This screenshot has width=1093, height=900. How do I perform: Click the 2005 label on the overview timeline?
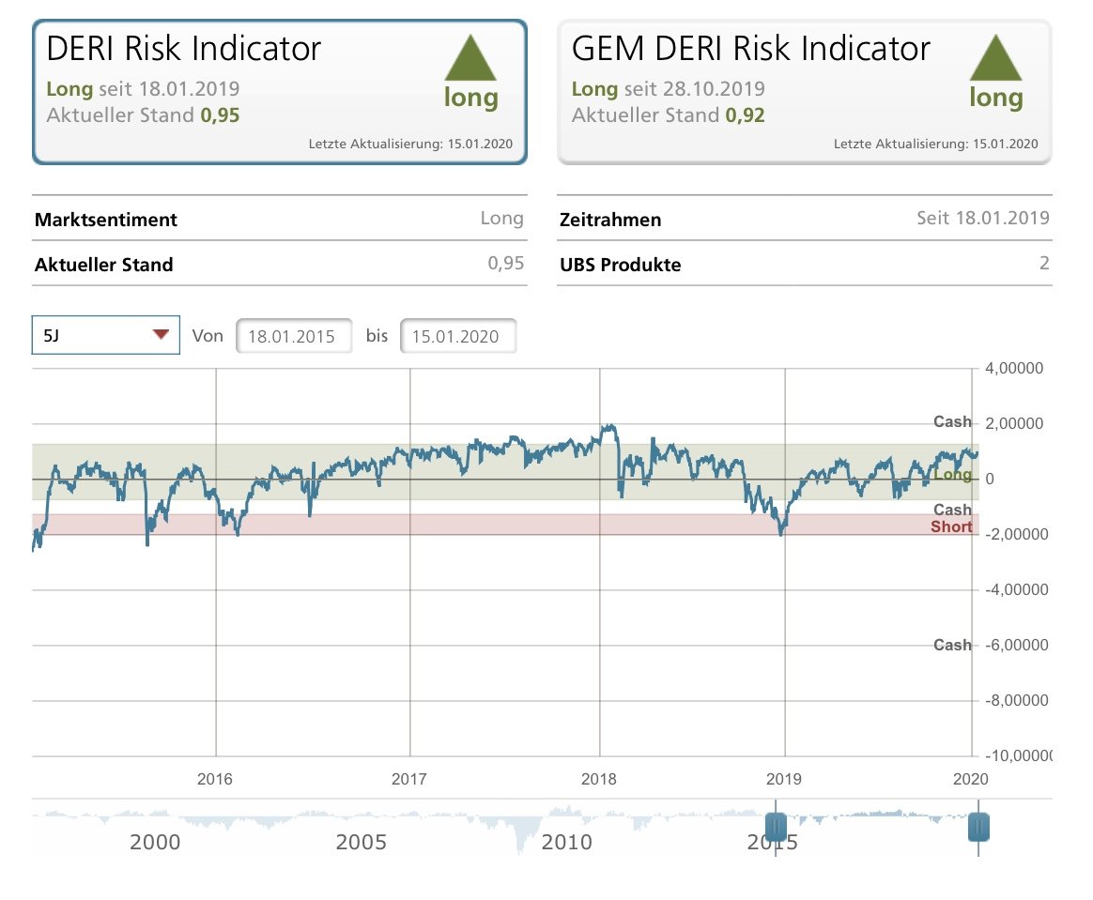tap(362, 842)
